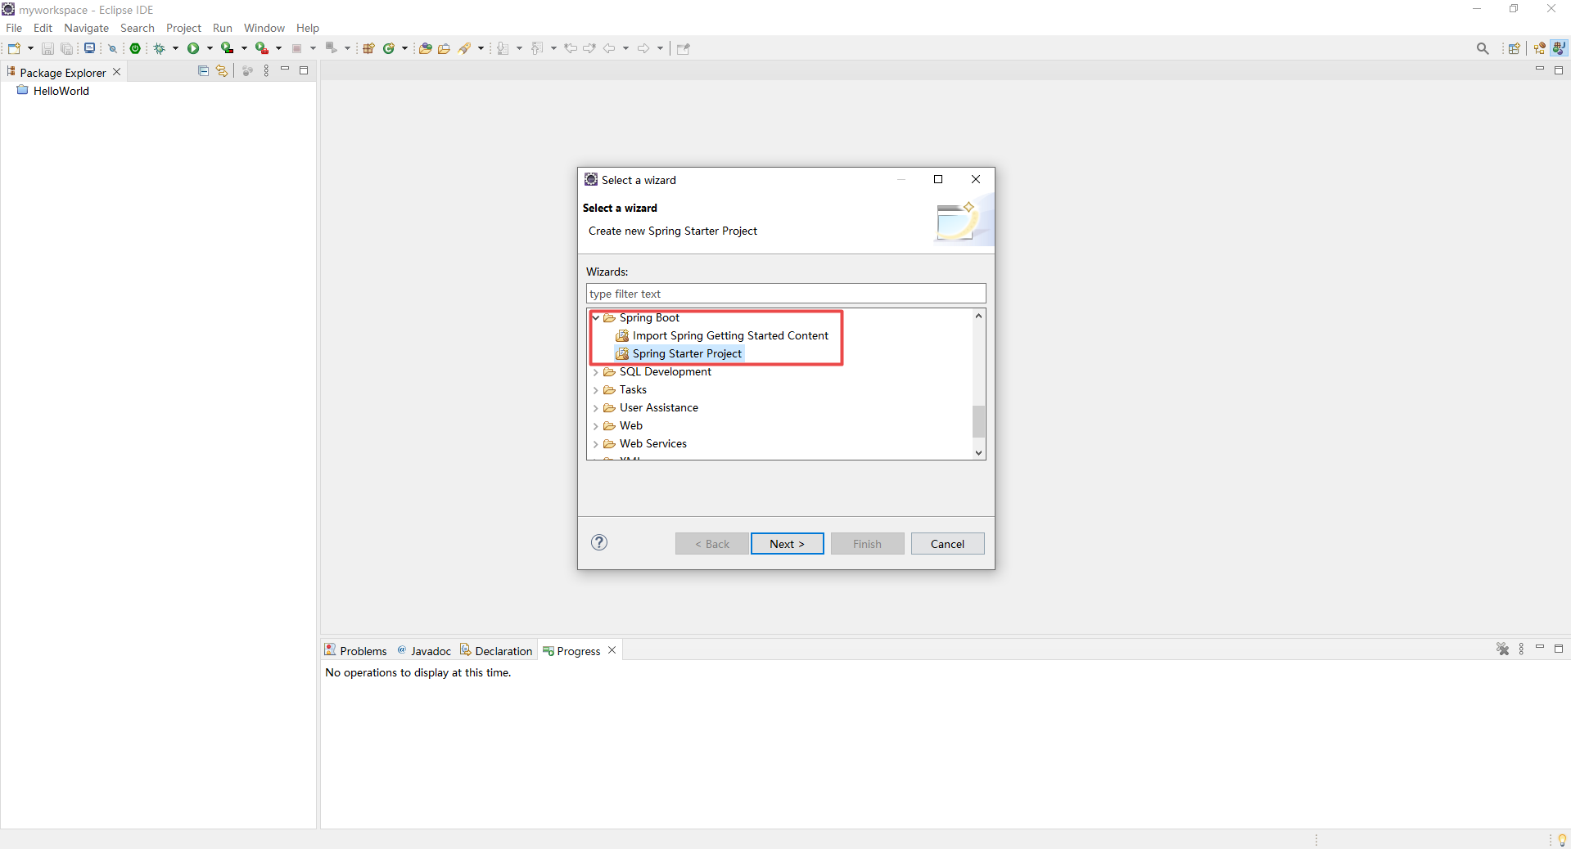1571x849 pixels.
Task: Click the wizard list scroll down arrow
Action: coord(978,452)
